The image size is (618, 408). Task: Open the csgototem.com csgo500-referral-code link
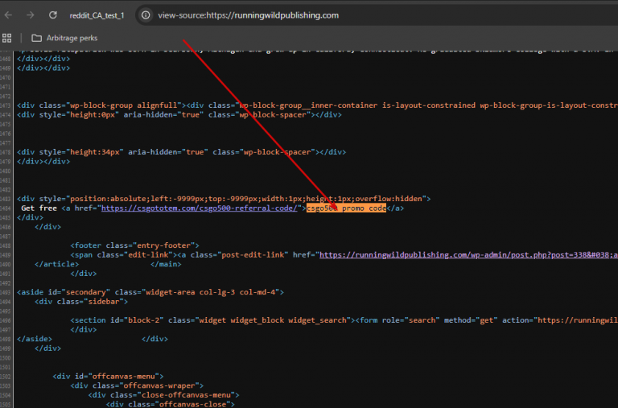199,208
